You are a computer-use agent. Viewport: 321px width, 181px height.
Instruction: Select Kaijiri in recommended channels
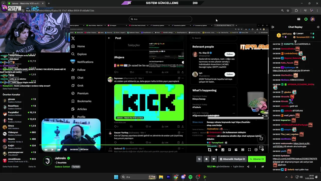pyautogui.click(x=19, y=147)
